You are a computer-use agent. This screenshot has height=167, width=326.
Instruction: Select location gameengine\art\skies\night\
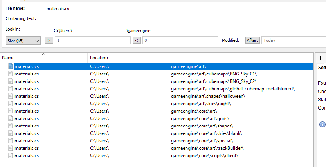(201, 104)
